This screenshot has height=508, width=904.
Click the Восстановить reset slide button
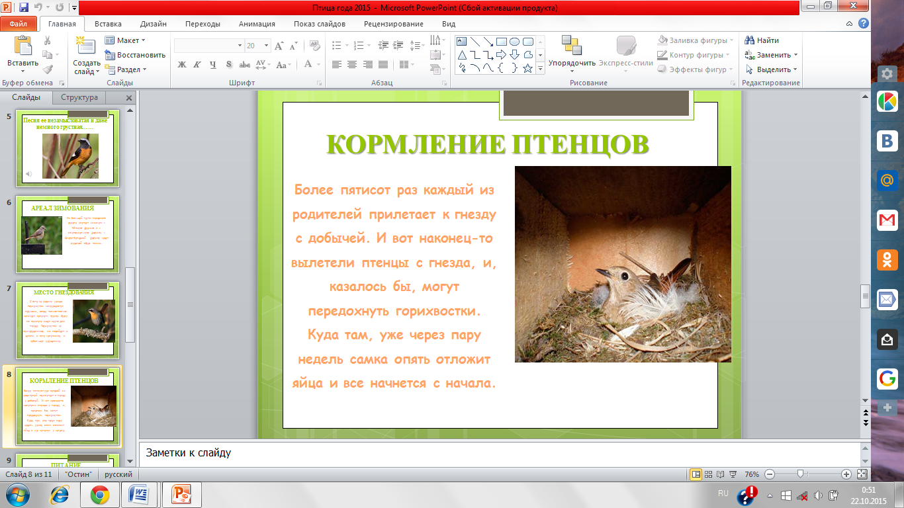(x=135, y=55)
